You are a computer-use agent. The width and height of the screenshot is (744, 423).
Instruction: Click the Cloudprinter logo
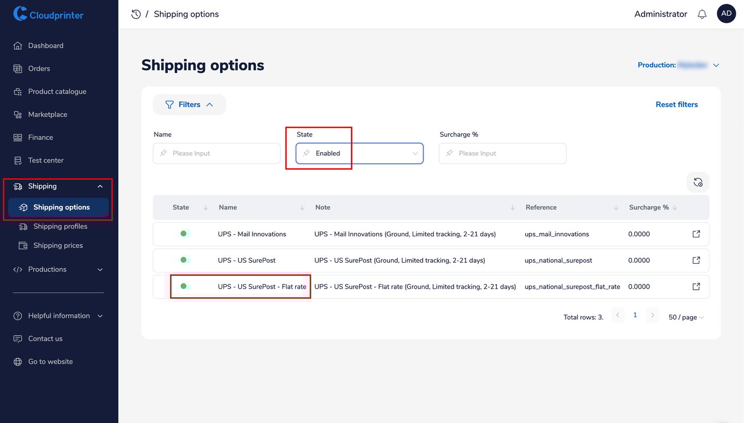pyautogui.click(x=48, y=15)
